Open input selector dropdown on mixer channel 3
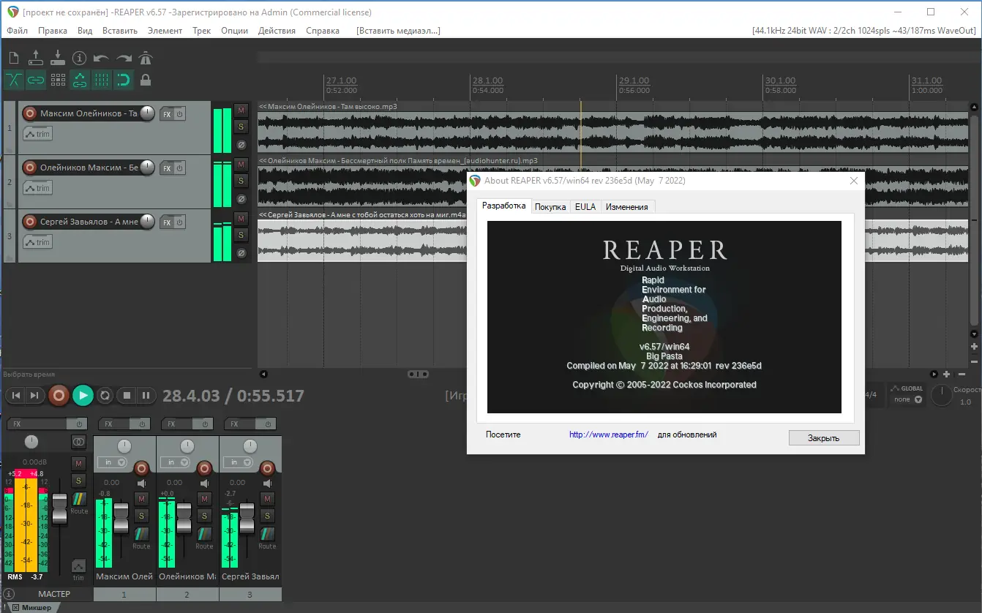Image resolution: width=982 pixels, height=613 pixels. [x=240, y=462]
